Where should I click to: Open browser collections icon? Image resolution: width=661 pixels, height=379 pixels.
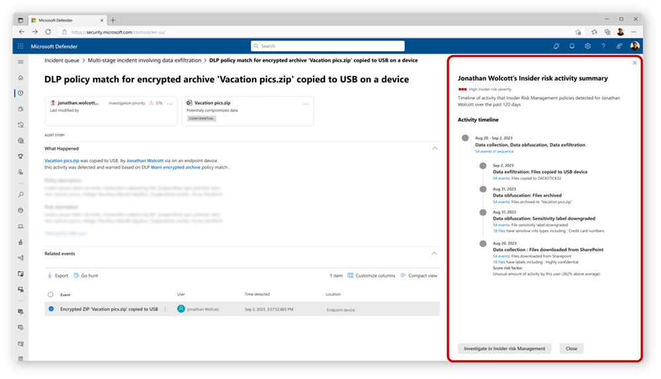(x=607, y=32)
